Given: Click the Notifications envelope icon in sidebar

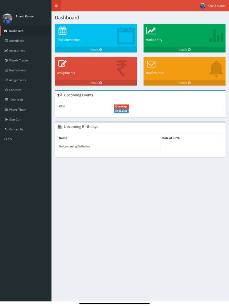Looking at the screenshot, I should click(x=6, y=70).
